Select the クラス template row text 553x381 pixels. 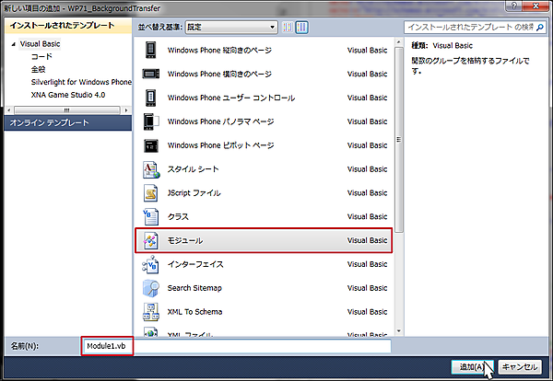pos(178,216)
